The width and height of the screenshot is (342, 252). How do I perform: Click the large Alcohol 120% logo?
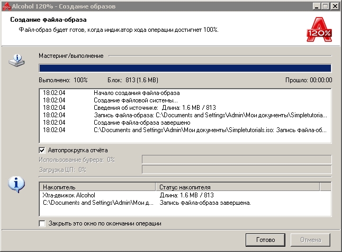319,30
